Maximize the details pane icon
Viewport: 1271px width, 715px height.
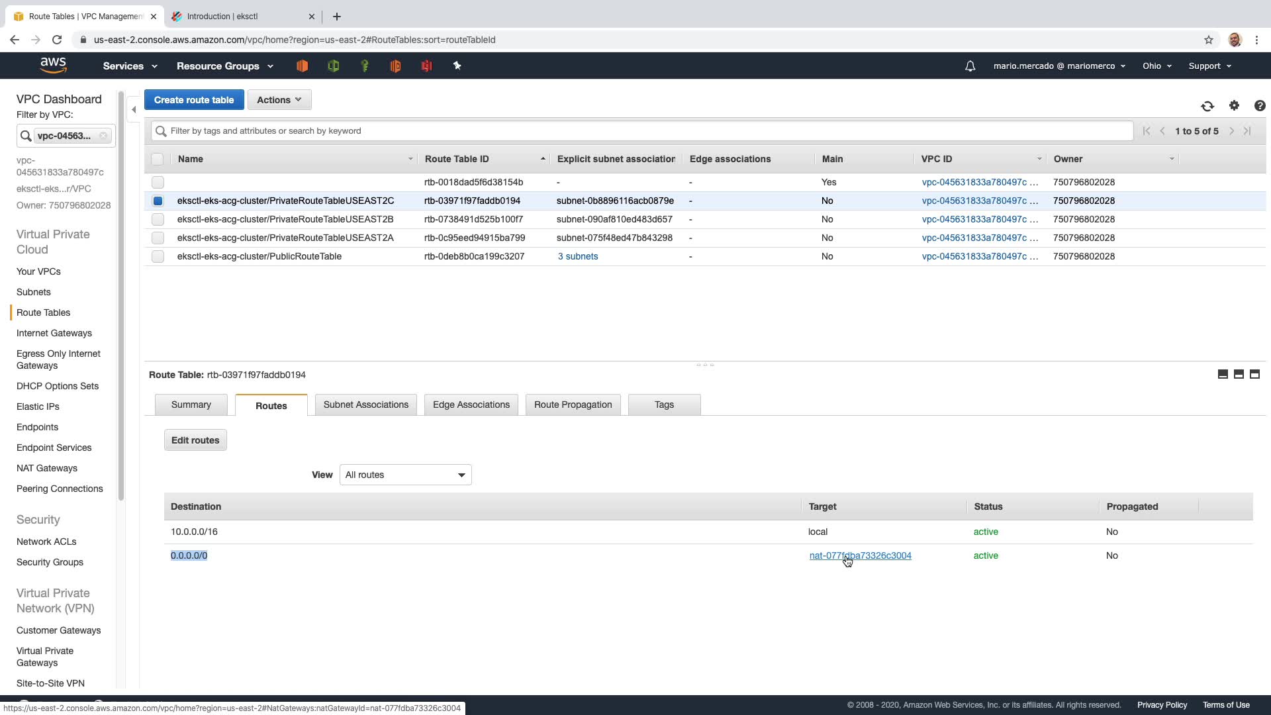point(1254,374)
